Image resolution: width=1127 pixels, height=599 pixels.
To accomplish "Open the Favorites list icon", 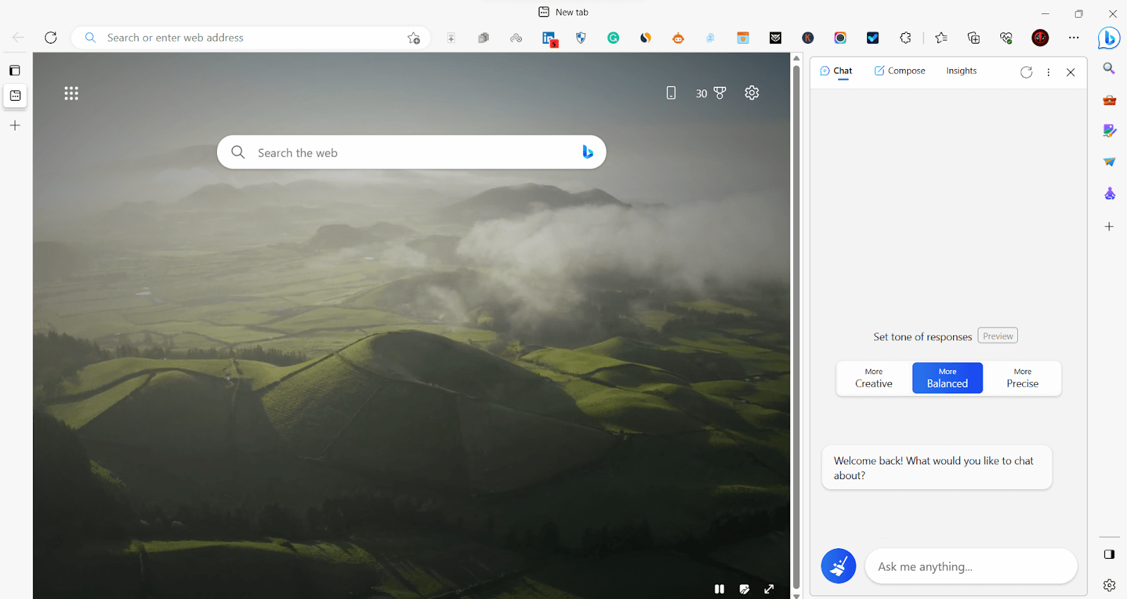I will tap(941, 38).
